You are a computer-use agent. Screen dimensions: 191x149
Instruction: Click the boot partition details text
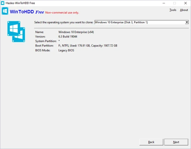tap(88, 46)
